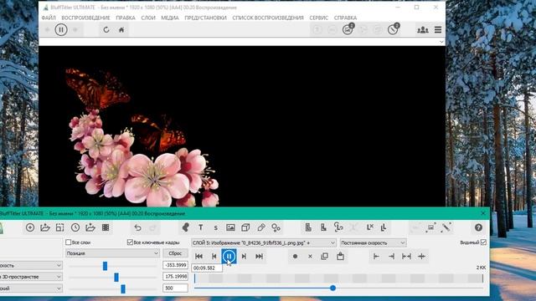Screen dimensions: 536x301
Task: Add a picture layer with the image icon
Action: [x=231, y=227]
